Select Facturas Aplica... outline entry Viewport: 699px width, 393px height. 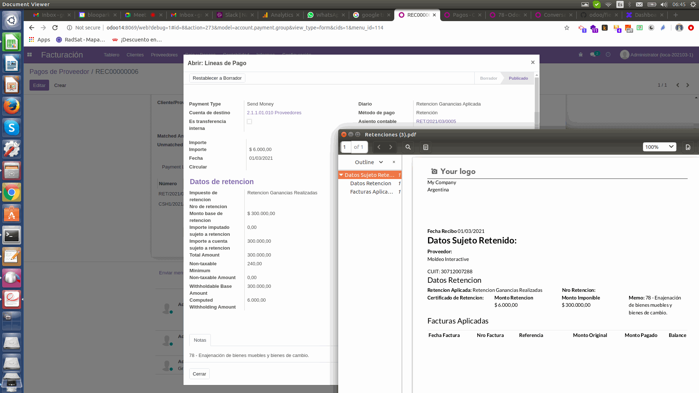pyautogui.click(x=371, y=192)
